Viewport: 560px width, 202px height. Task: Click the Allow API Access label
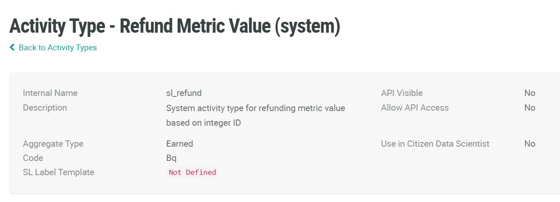pos(415,108)
